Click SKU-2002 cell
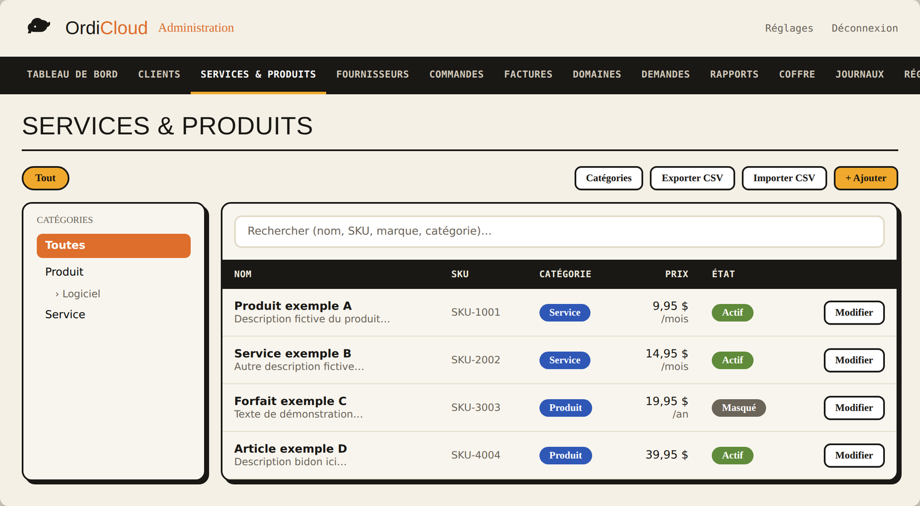This screenshot has width=920, height=506. (x=476, y=360)
